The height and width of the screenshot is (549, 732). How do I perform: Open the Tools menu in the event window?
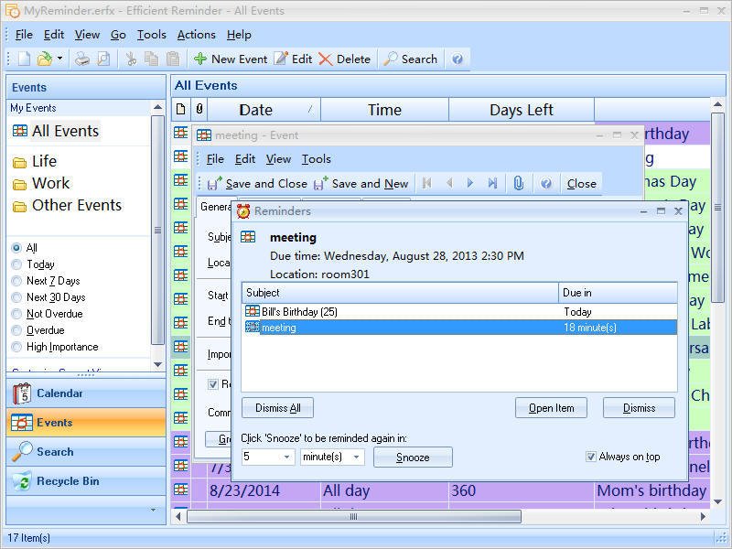click(x=317, y=158)
